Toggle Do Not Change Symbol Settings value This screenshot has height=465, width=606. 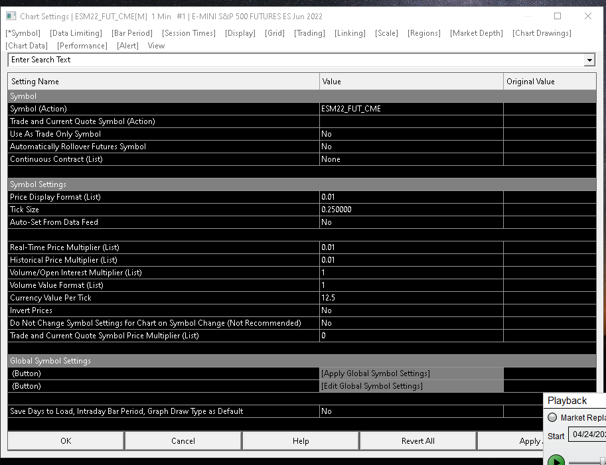tap(412, 323)
